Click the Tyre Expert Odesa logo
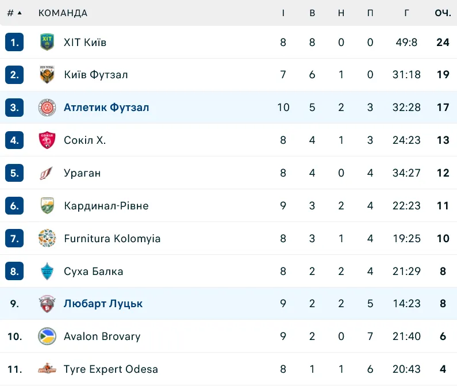This screenshot has height=386, width=457. click(47, 369)
